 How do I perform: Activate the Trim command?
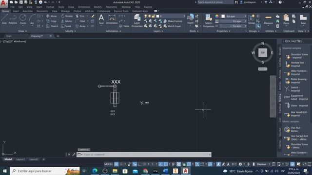[80, 16]
